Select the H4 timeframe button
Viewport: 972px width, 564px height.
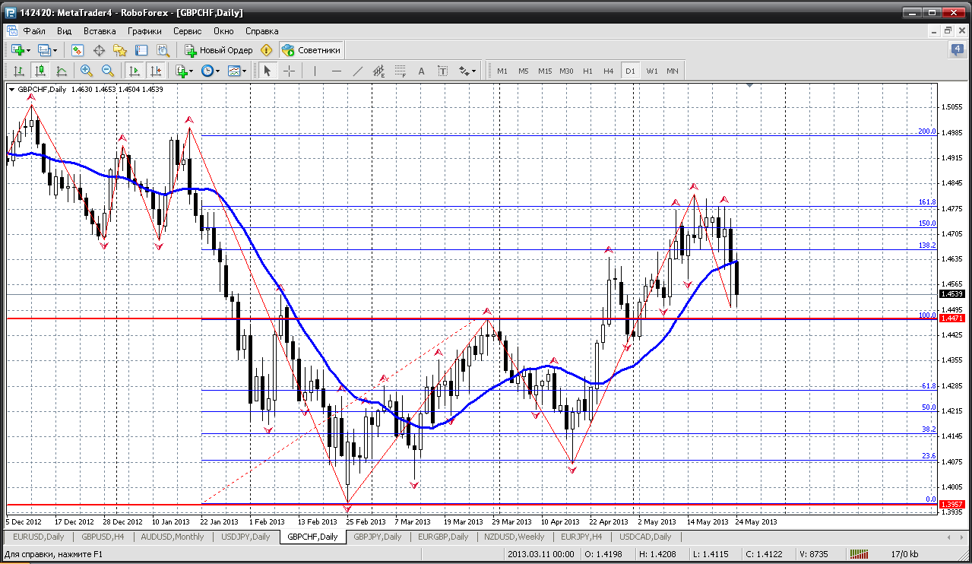[x=608, y=71]
